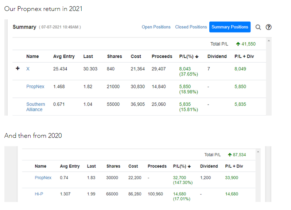291x210 pixels.
Task: Click scroll-up arrow of upper table
Action: tap(269, 40)
